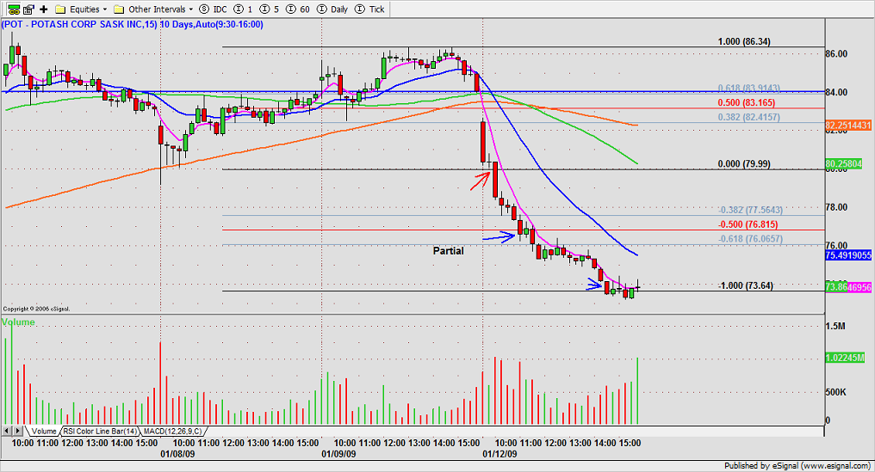Click the 78.00 price axis value
875x472 pixels.
[x=836, y=207]
